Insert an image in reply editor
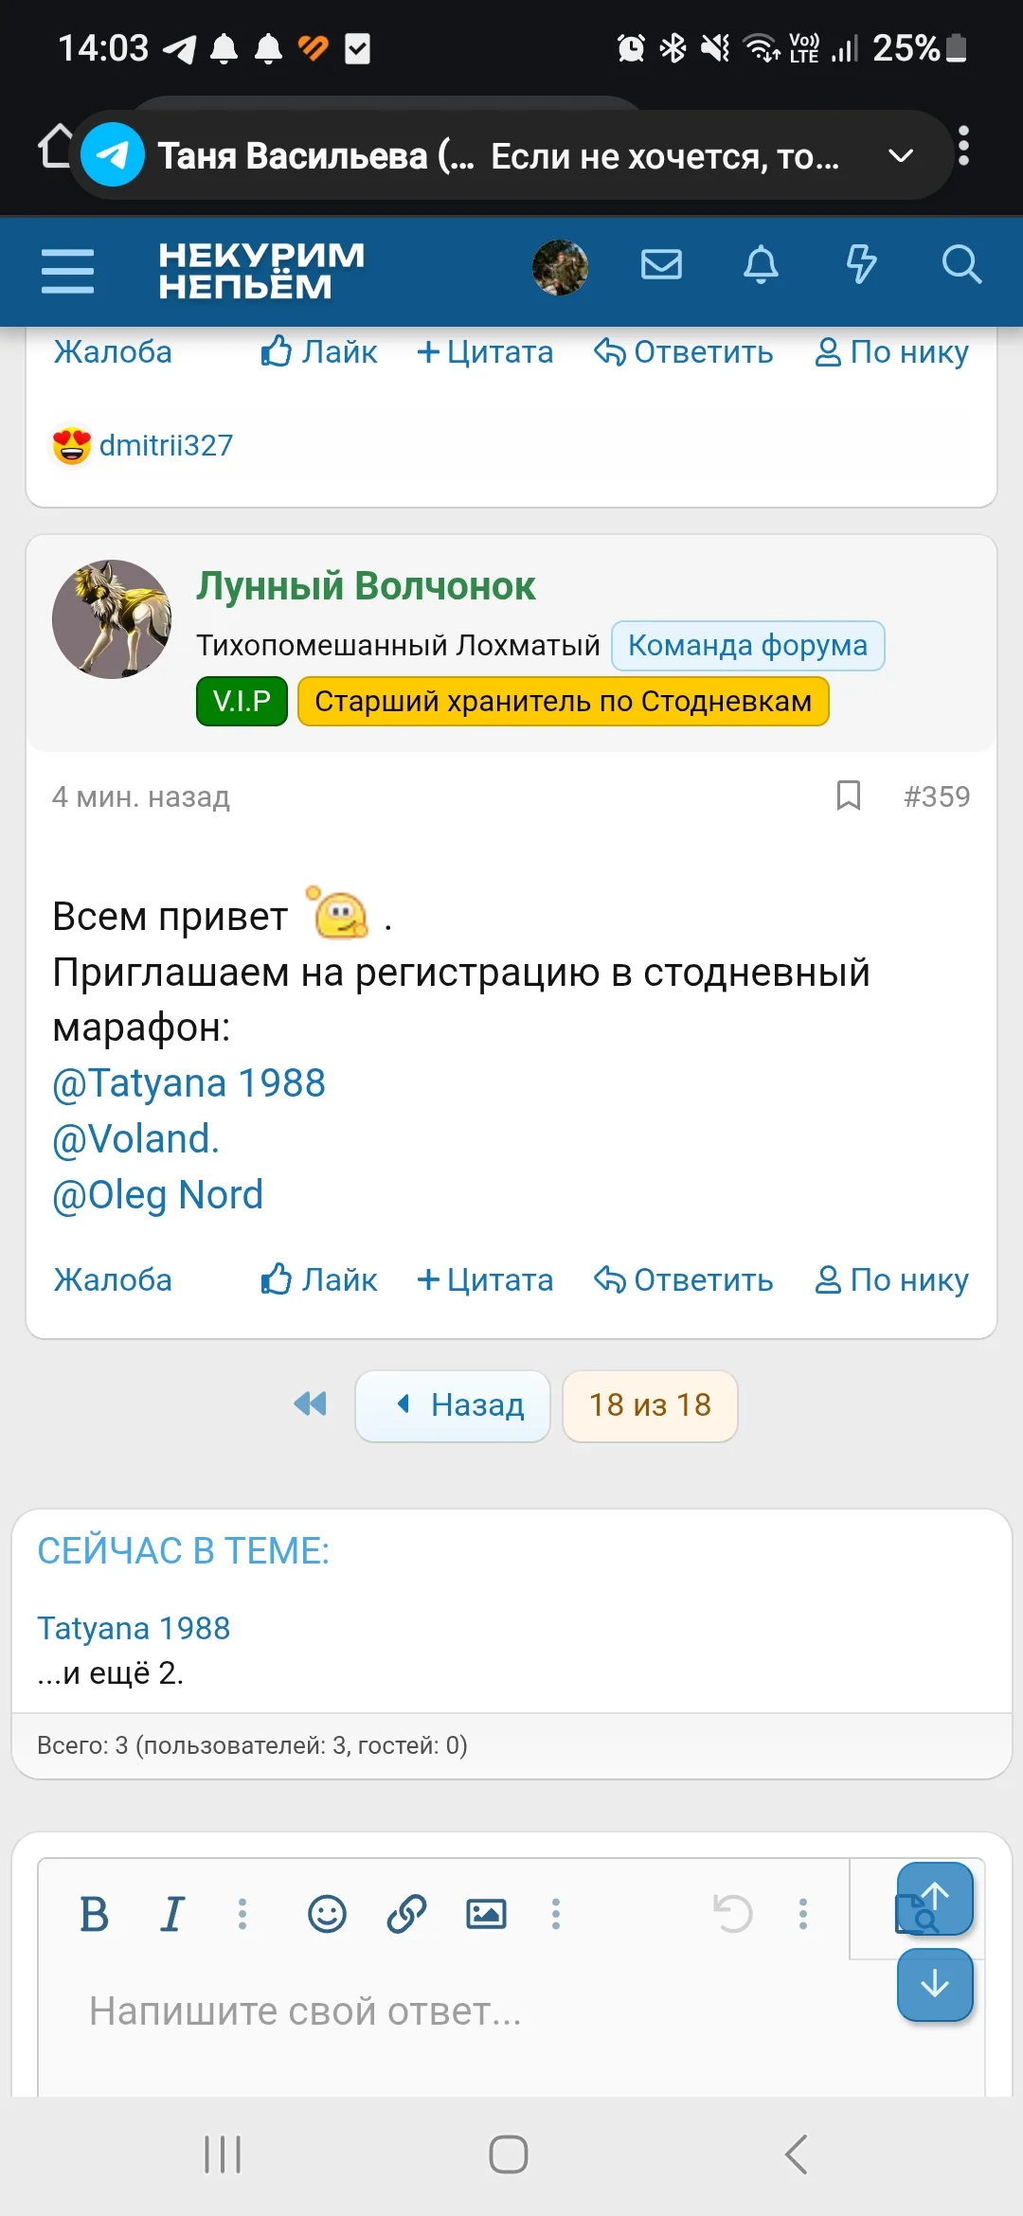The width and height of the screenshot is (1023, 2216). click(x=486, y=1915)
